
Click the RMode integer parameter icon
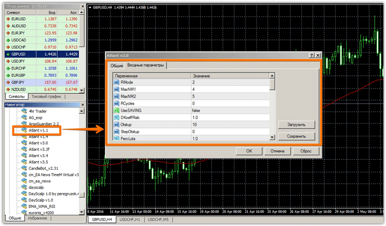point(116,82)
